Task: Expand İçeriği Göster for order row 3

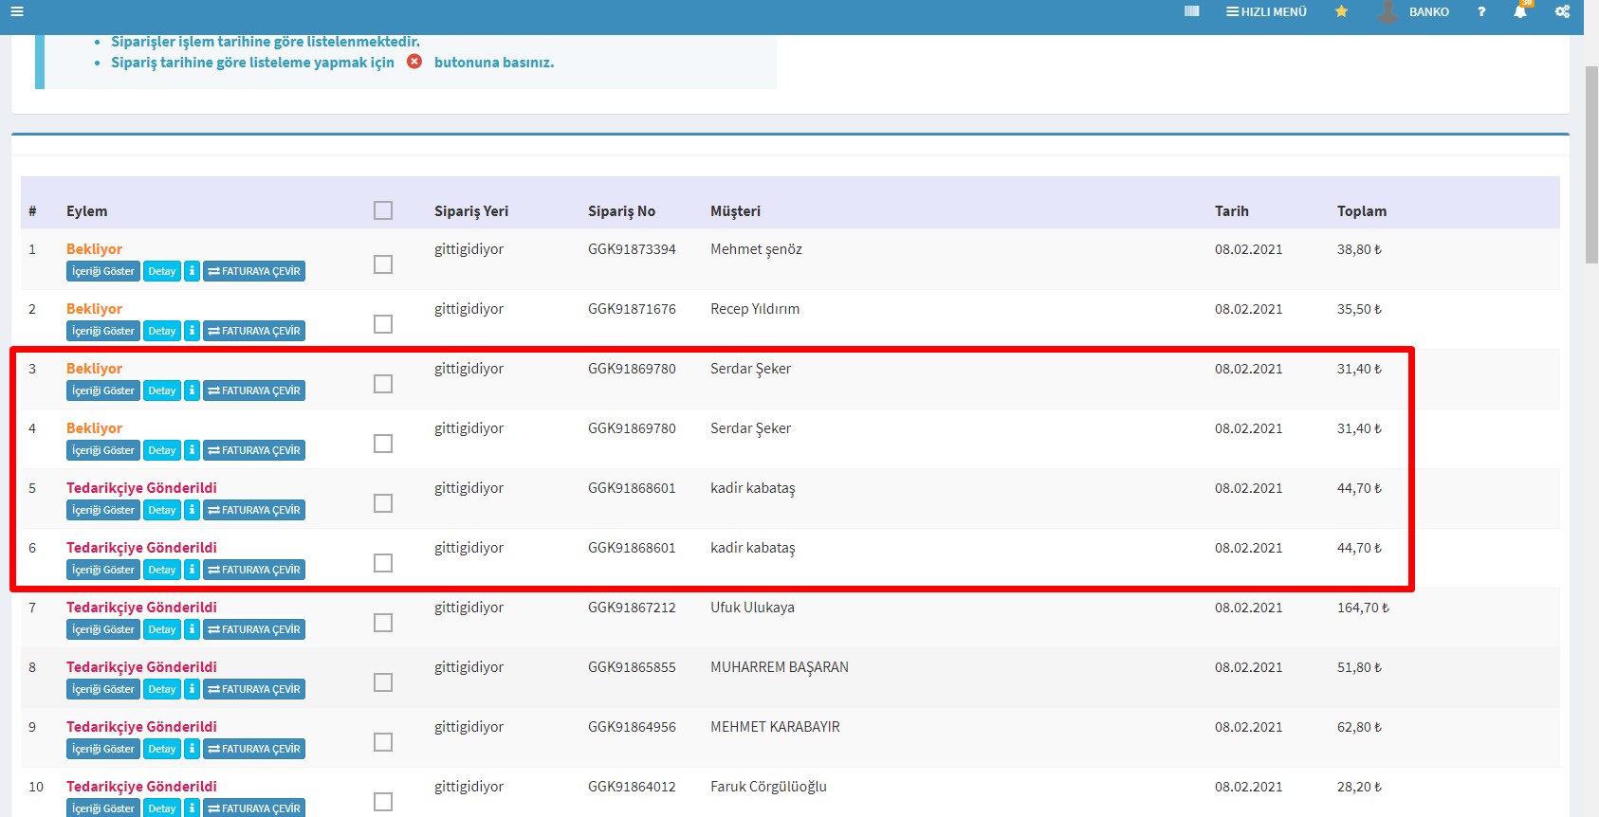Action: pyautogui.click(x=103, y=390)
